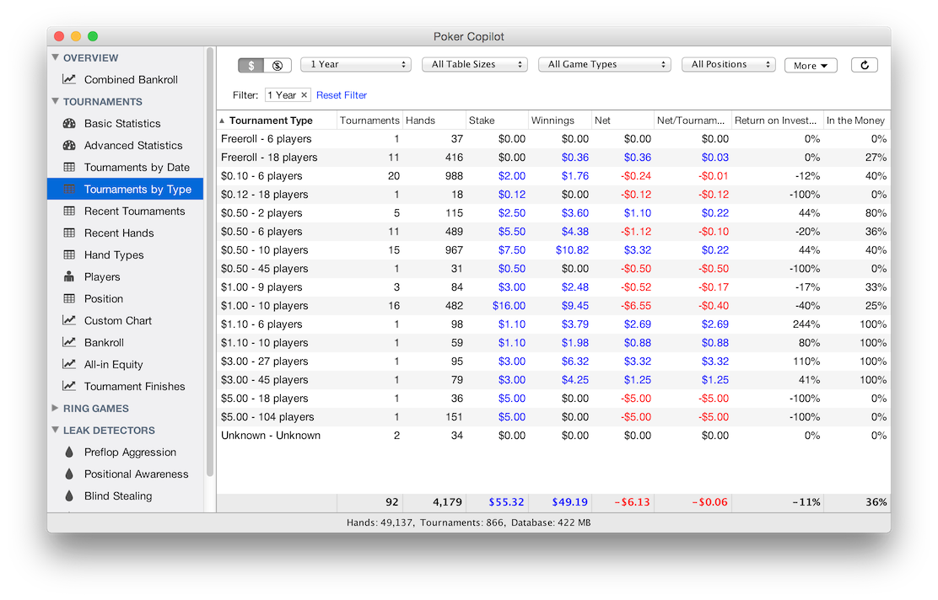This screenshot has width=938, height=600.
Task: Switch to dollar currency display
Action: point(251,65)
